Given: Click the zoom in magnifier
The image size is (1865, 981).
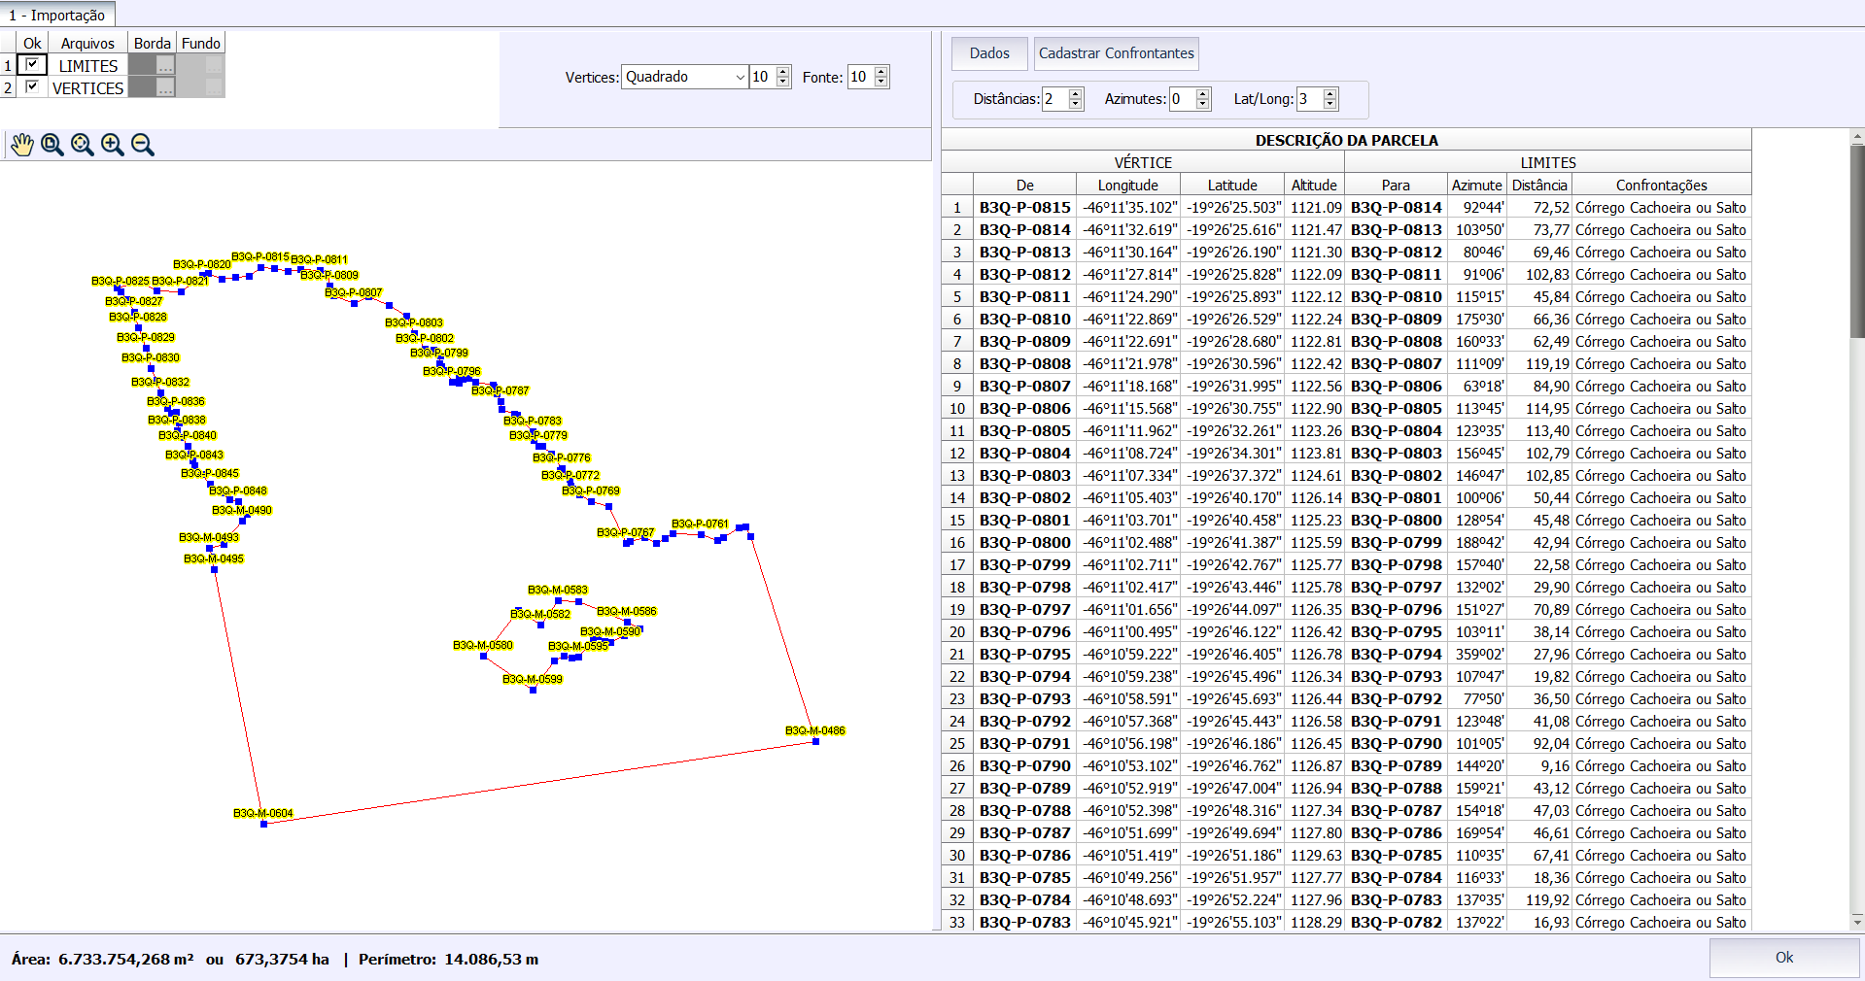Looking at the screenshot, I should pyautogui.click(x=113, y=145).
